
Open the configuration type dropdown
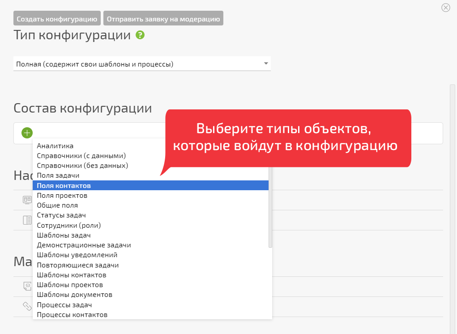click(x=142, y=64)
